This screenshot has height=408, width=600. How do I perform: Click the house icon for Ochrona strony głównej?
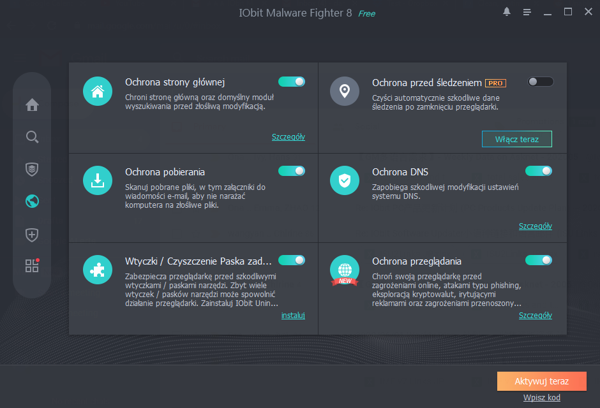click(x=98, y=91)
